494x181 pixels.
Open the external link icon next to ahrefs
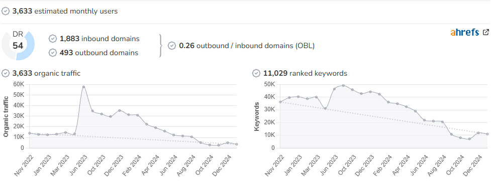(x=486, y=32)
